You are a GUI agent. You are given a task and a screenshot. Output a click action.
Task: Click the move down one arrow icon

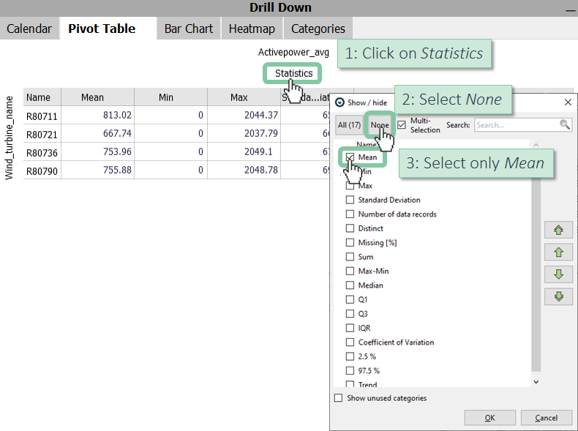[558, 274]
